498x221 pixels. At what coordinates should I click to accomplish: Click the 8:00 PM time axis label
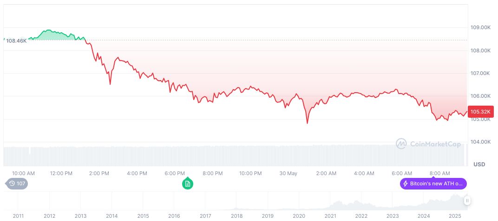pyautogui.click(x=213, y=173)
